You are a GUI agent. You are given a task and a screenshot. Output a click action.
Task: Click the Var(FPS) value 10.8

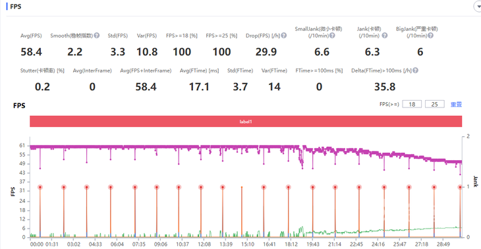click(x=147, y=52)
